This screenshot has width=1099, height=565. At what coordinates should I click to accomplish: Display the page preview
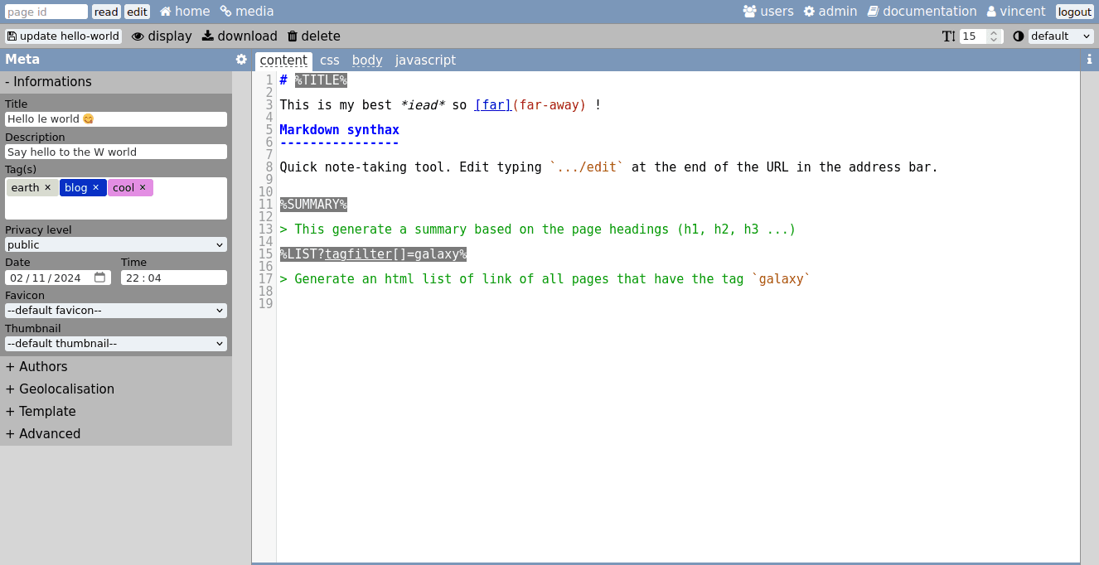pos(162,36)
